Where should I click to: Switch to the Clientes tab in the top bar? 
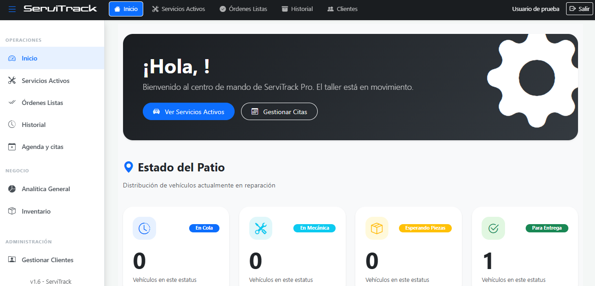342,8
